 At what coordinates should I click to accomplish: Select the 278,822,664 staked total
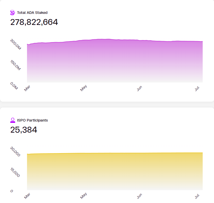[34, 22]
